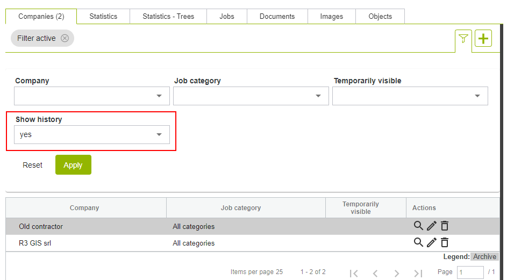This screenshot has width=507, height=280.
Task: Open the Documents tab
Action: (277, 17)
